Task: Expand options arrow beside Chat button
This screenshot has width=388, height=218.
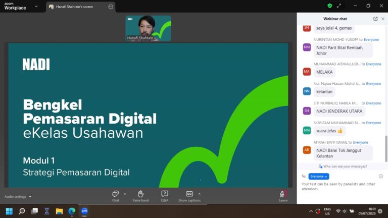Action: pos(125,193)
